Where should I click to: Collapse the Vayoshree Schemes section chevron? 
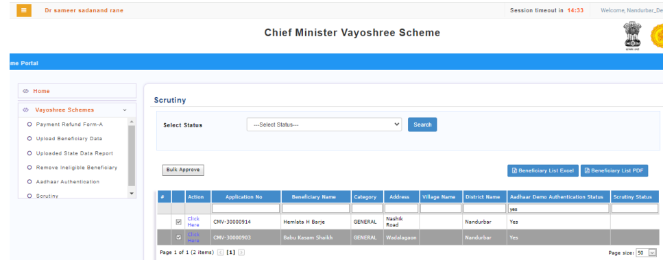point(124,110)
